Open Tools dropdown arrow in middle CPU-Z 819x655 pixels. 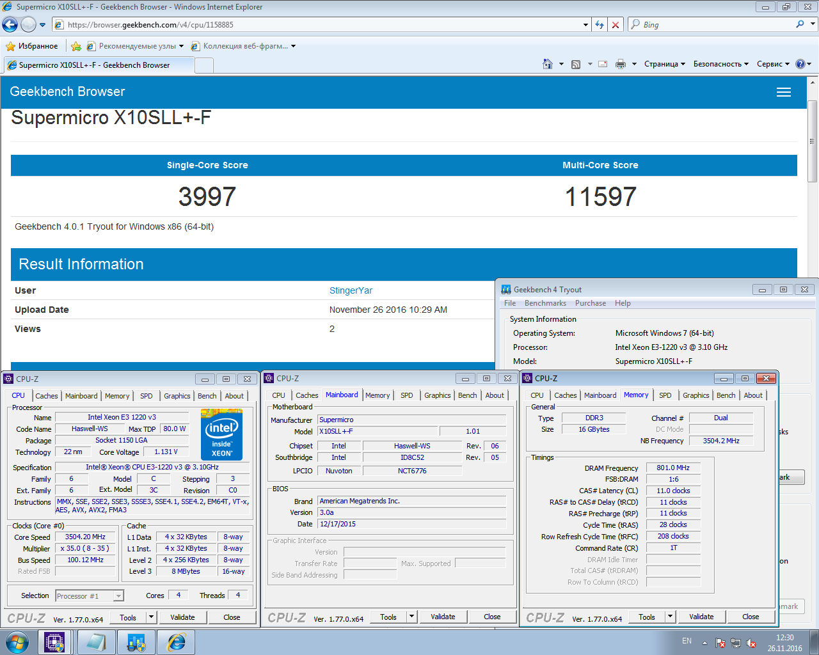[x=411, y=617]
